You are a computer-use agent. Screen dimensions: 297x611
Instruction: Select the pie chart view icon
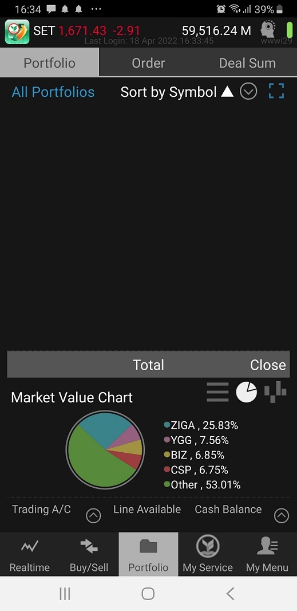coord(247,392)
